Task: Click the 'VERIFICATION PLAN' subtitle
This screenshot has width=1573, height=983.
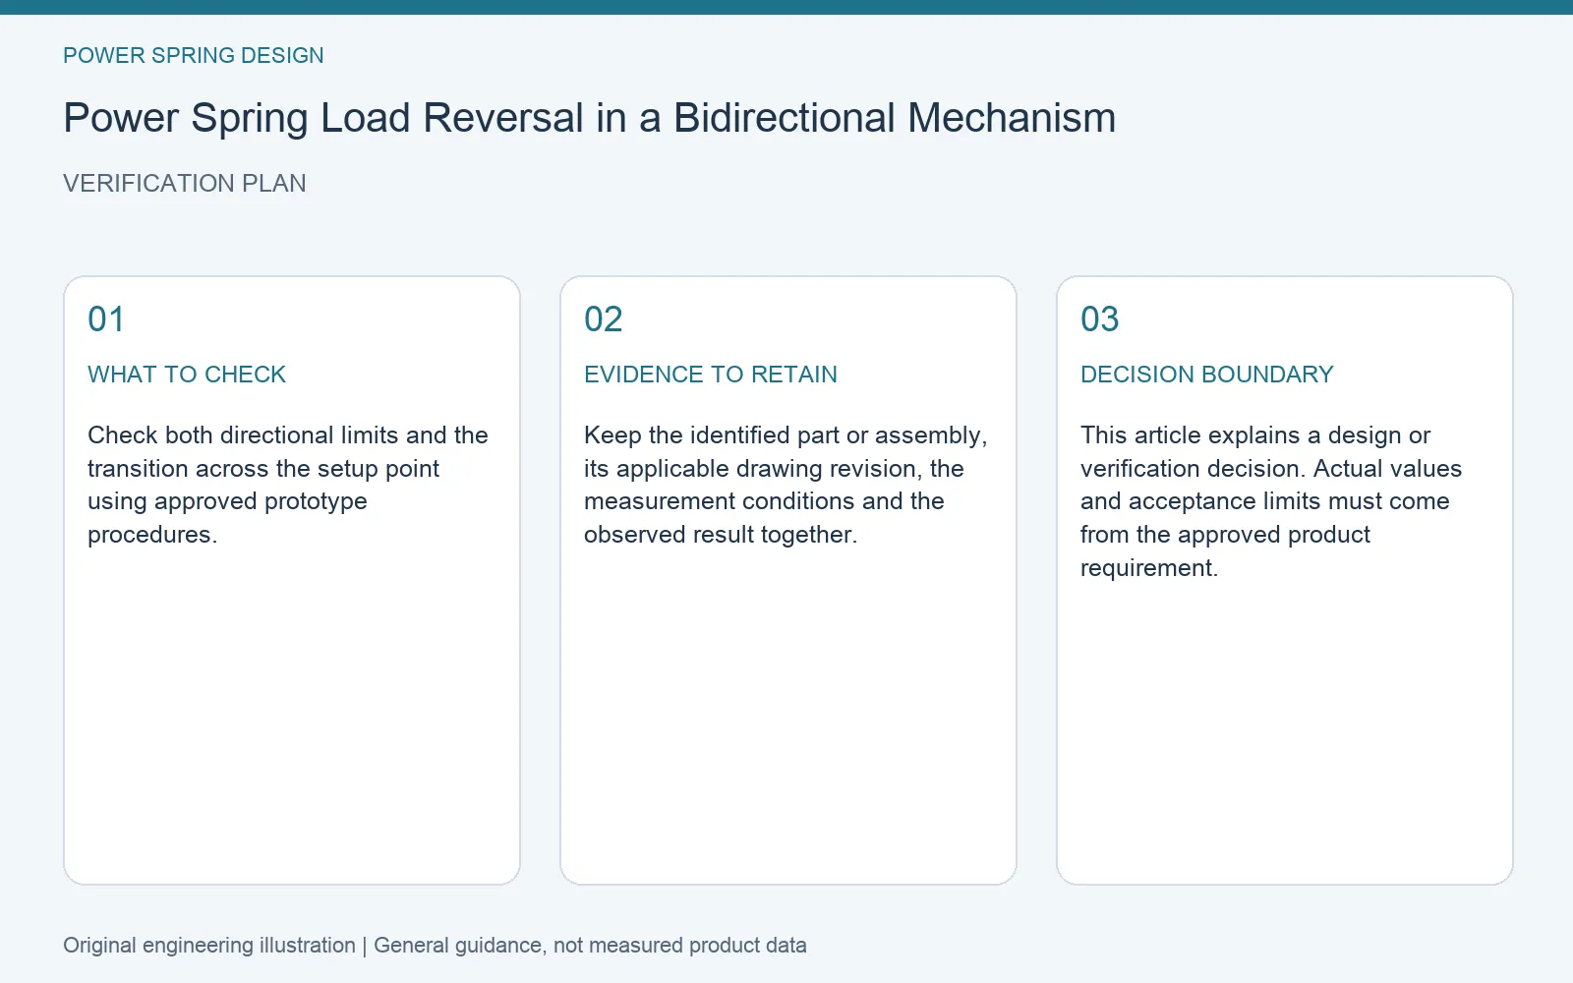Action: click(185, 183)
